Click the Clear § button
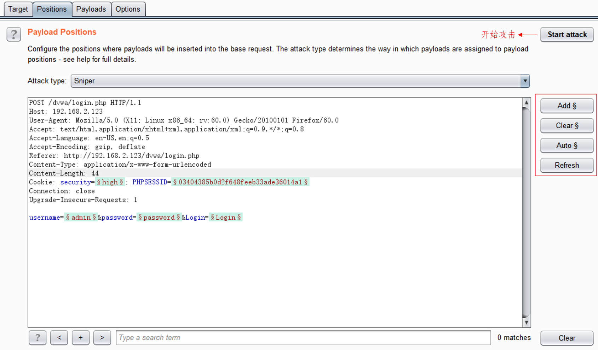The width and height of the screenshot is (598, 350). coord(567,126)
